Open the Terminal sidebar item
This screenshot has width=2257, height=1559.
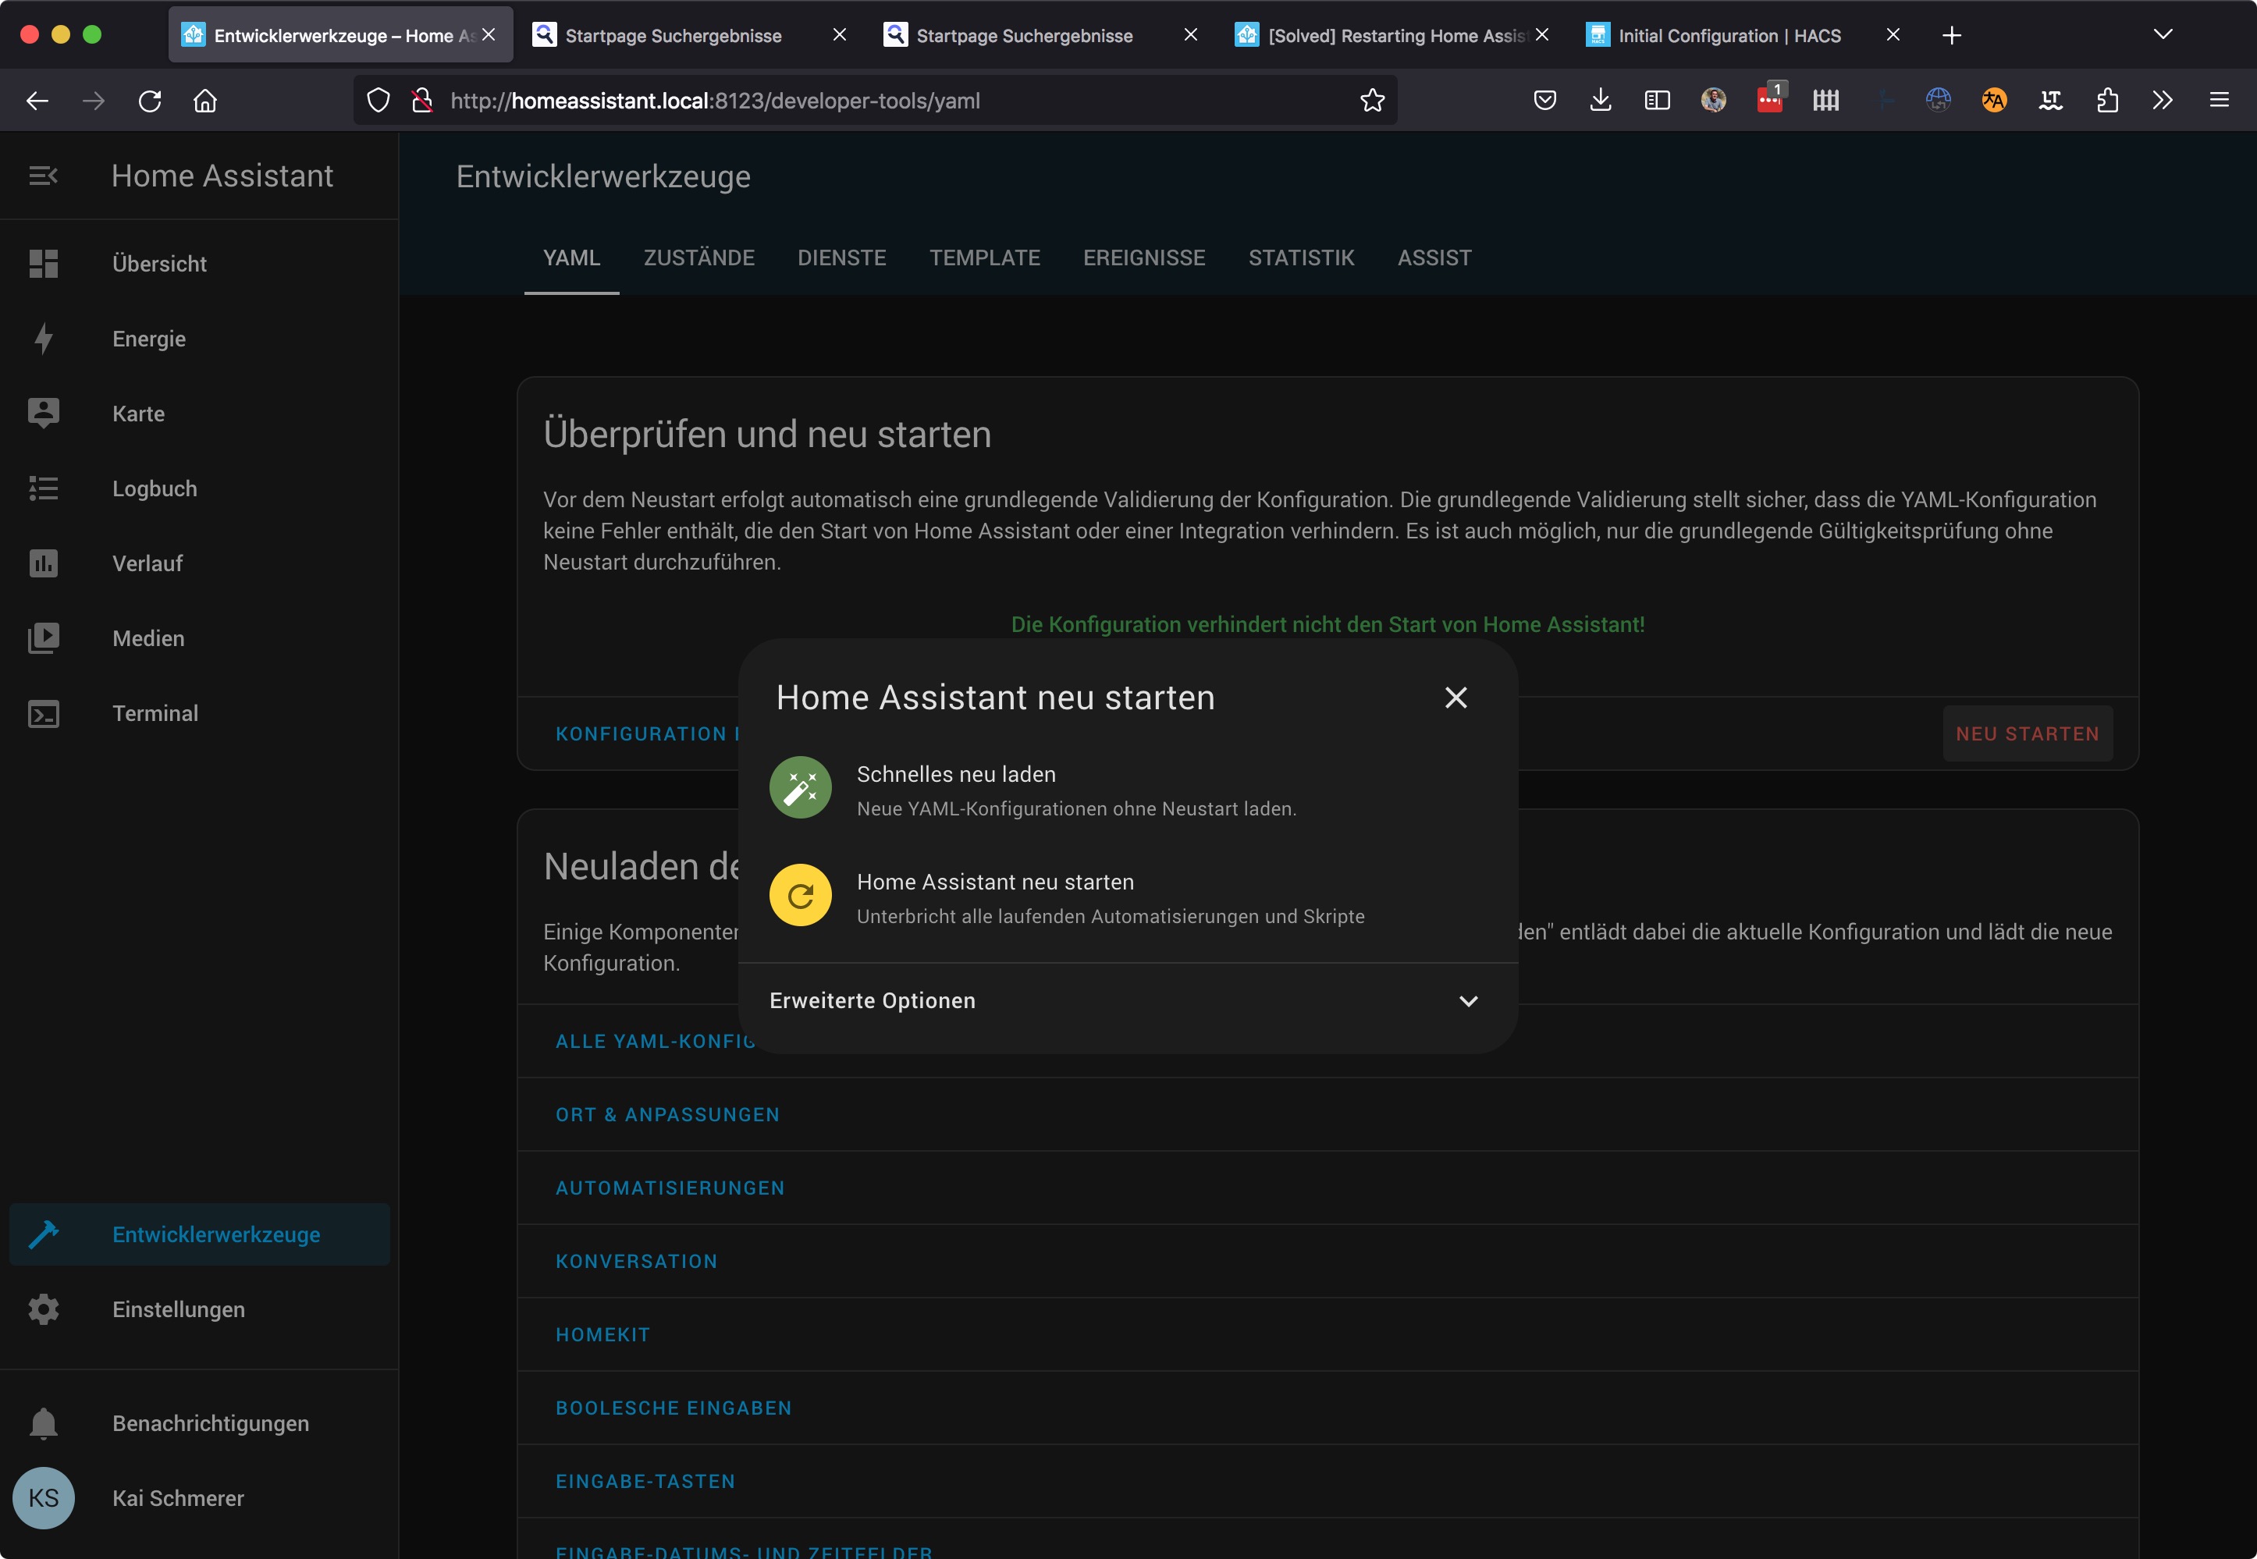pos(155,713)
